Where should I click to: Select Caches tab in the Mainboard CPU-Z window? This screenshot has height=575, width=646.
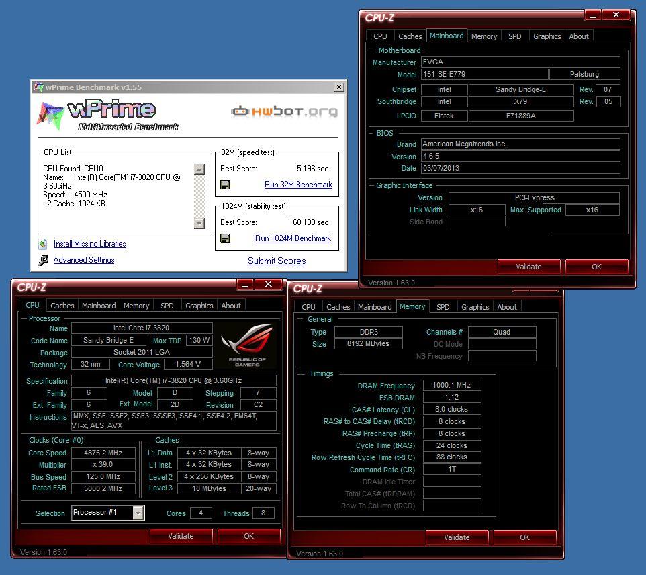tap(410, 36)
